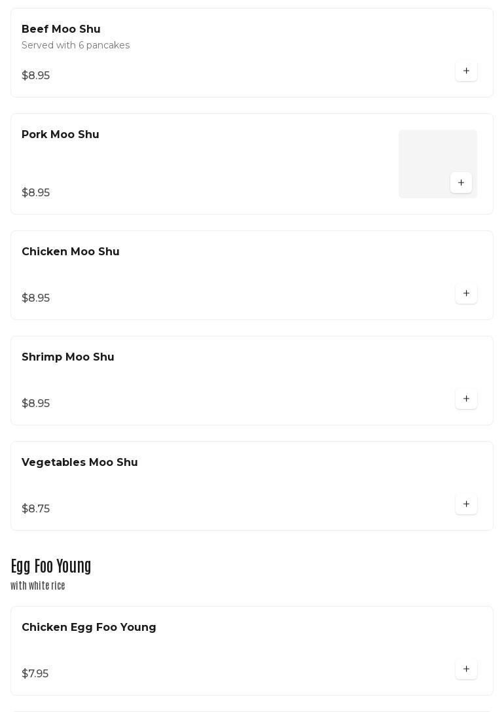Select Chicken Egg Foo Young title
The width and height of the screenshot is (504, 712).
click(89, 628)
